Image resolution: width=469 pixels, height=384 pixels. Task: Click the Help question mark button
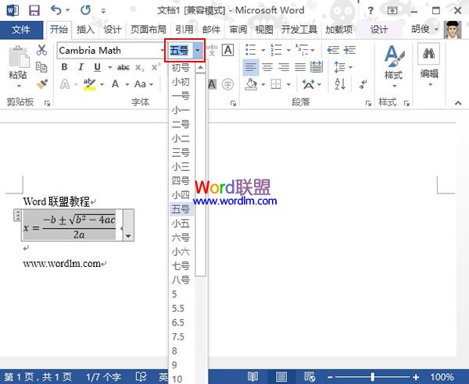point(371,11)
